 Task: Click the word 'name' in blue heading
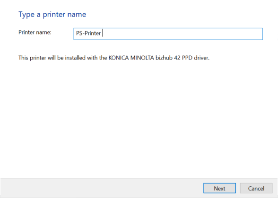pyautogui.click(x=77, y=15)
